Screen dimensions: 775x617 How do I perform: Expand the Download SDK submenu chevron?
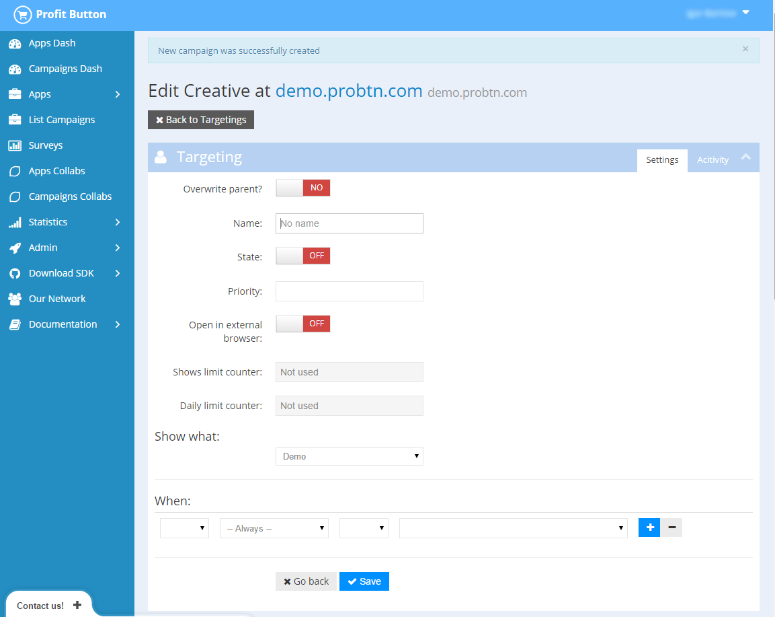(x=118, y=274)
